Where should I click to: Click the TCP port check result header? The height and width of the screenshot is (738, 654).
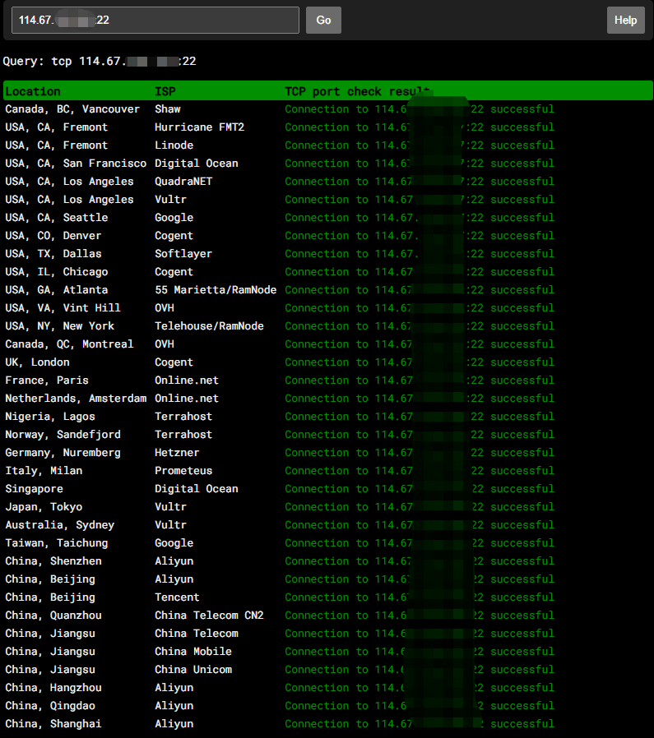(358, 91)
